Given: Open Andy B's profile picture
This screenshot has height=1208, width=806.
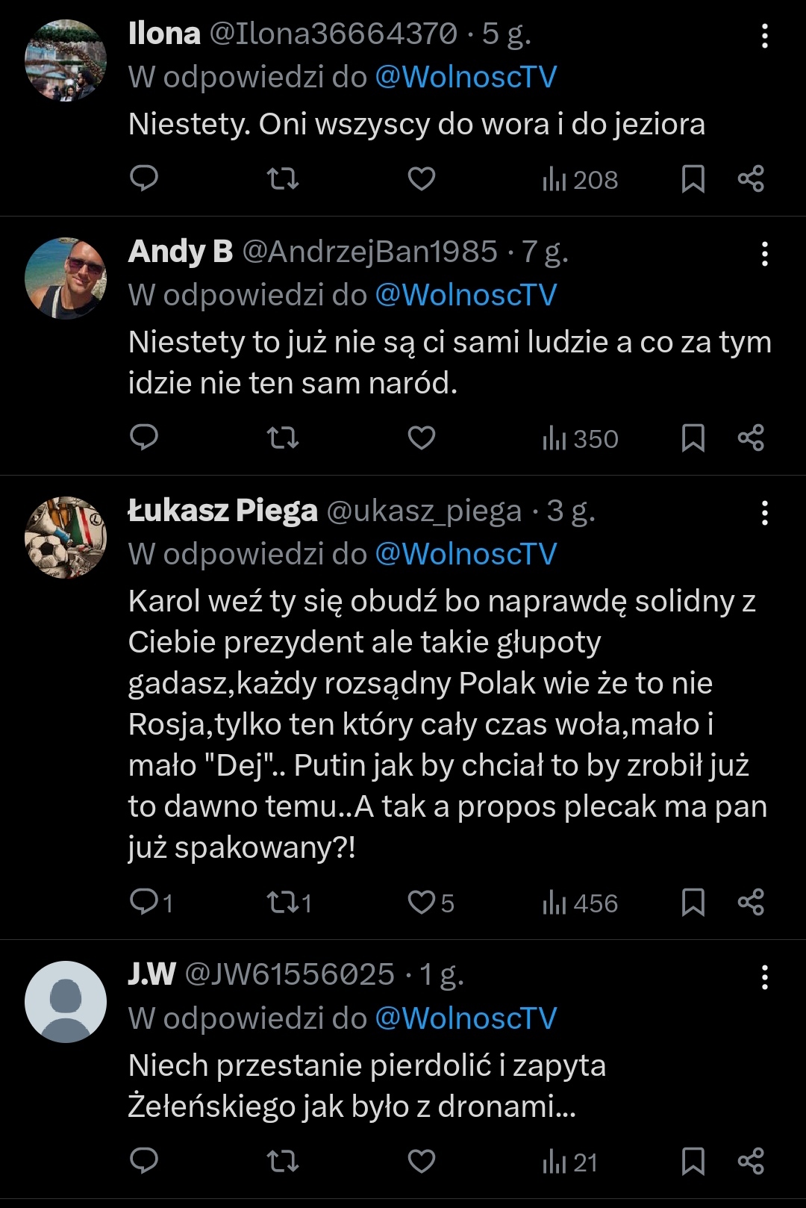Looking at the screenshot, I should pos(66,278).
